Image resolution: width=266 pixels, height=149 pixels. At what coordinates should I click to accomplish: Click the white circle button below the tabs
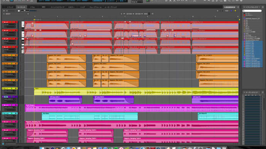(19, 11)
